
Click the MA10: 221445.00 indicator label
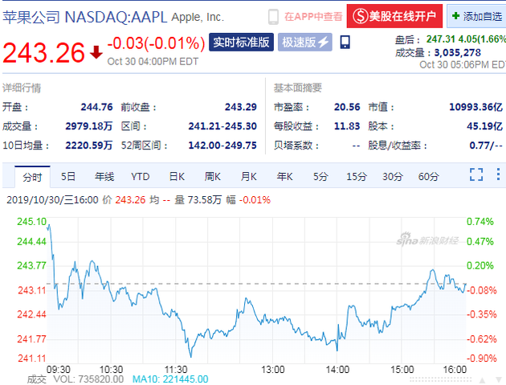(170, 379)
